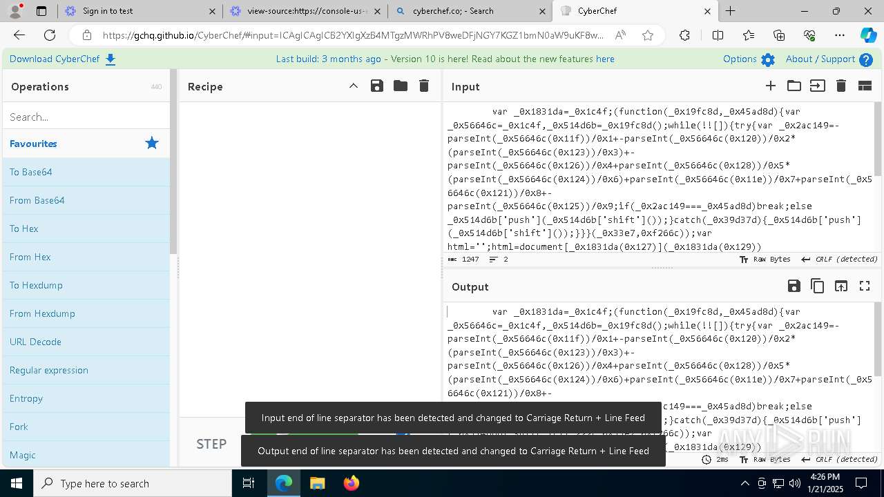Select URL Decode operation

(x=86, y=342)
